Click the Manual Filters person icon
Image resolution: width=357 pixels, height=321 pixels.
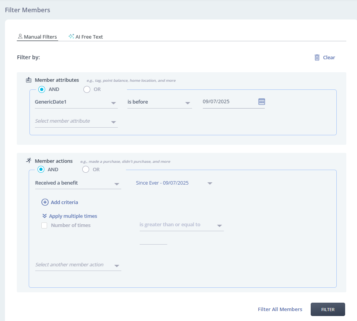[x=20, y=37]
